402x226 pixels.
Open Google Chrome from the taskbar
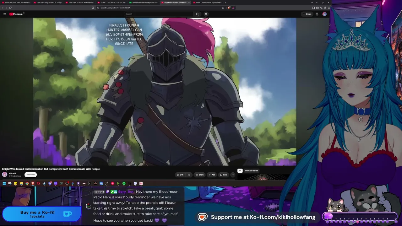tap(27, 183)
